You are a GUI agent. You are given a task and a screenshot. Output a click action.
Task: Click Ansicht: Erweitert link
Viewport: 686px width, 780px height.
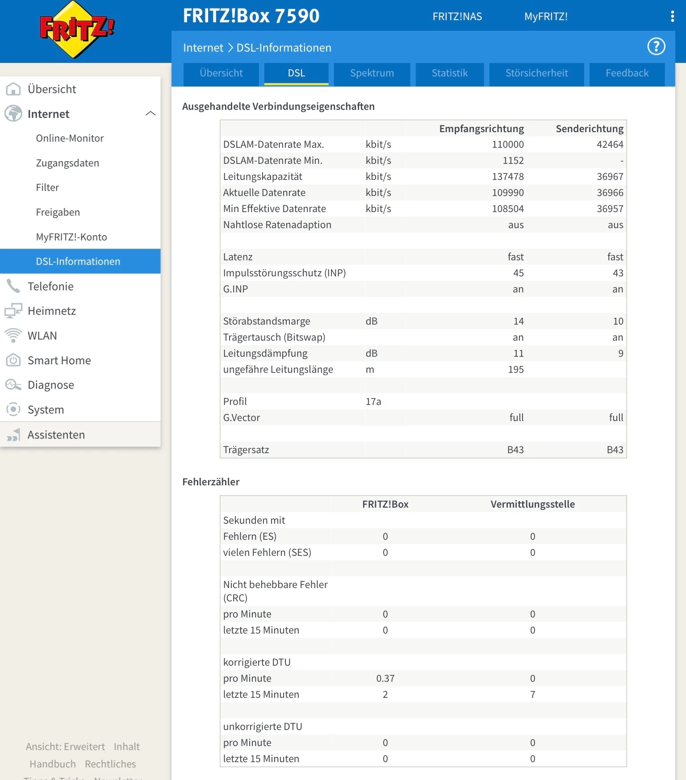(x=65, y=747)
